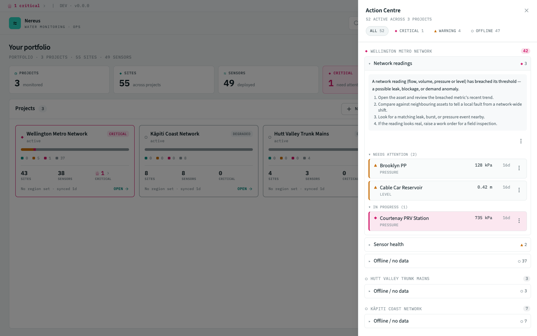Click the Kāpiti Coast 7 count badge
Image resolution: width=537 pixels, height=336 pixels.
coord(527,308)
